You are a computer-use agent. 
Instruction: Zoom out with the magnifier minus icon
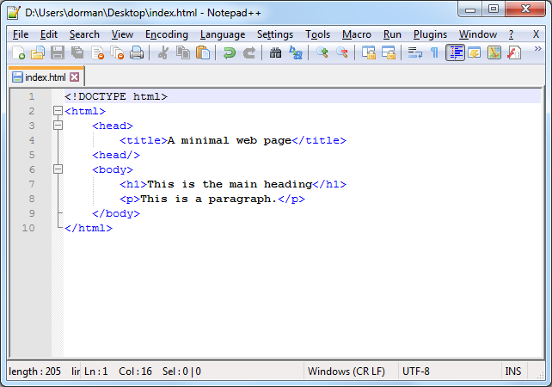coord(342,52)
